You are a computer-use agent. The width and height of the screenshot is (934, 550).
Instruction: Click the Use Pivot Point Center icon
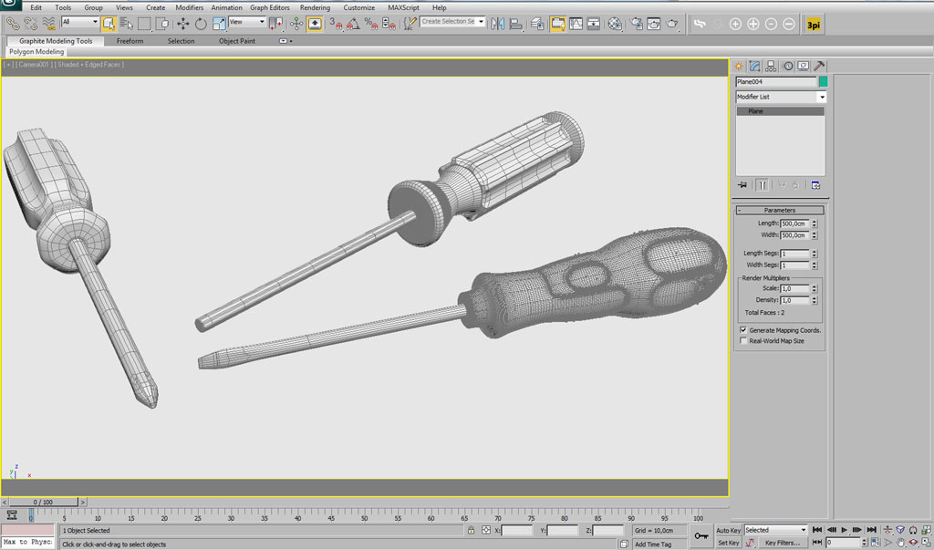pos(275,24)
